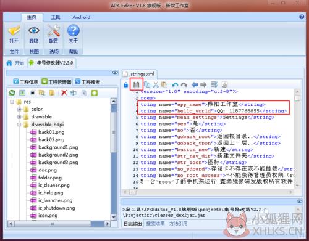The width and height of the screenshot is (309, 241).
Task: Click the paste clipboard icon
Action: tap(164, 84)
